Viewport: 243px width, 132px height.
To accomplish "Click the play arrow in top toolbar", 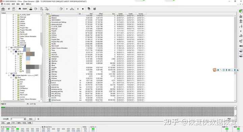I will tap(67, 9).
